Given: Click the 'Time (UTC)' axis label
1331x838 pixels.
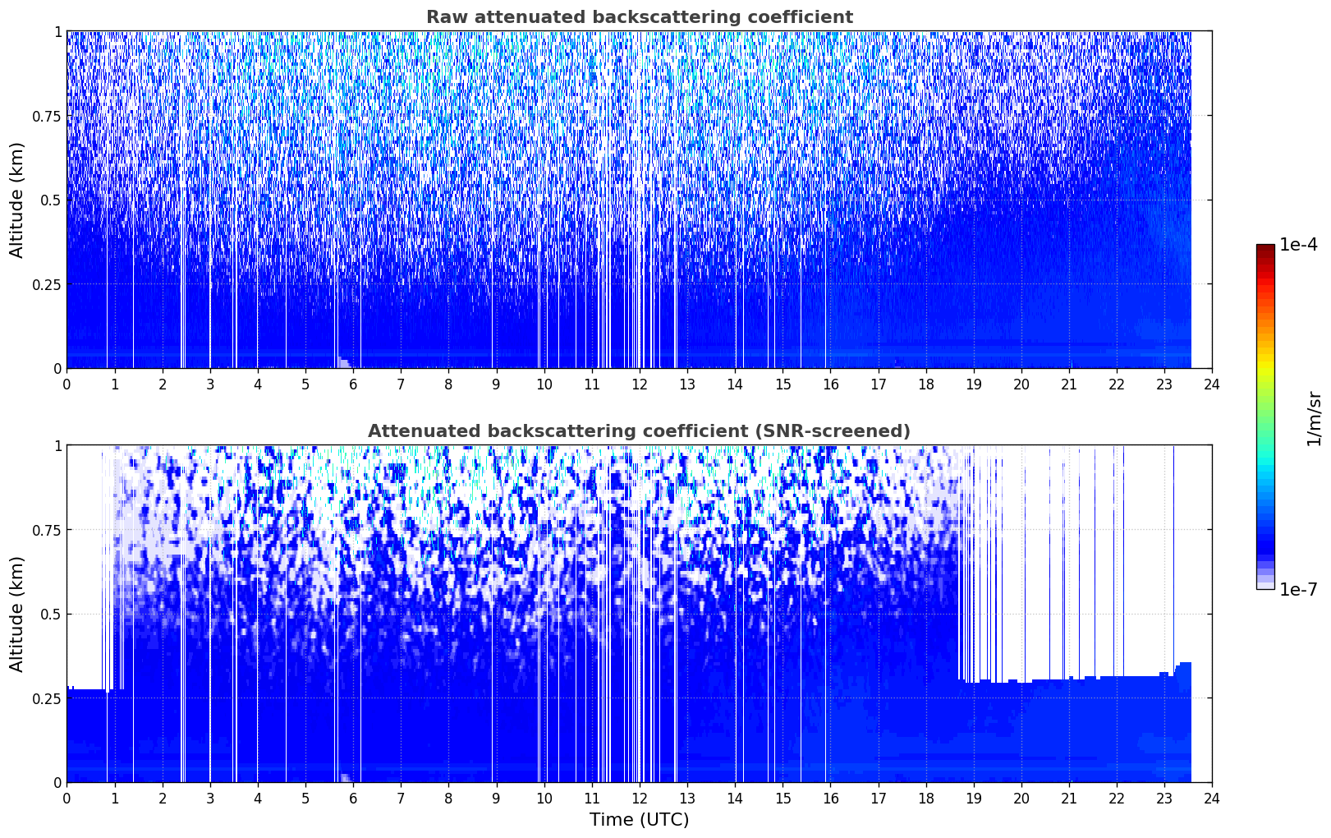Looking at the screenshot, I should (x=639, y=820).
